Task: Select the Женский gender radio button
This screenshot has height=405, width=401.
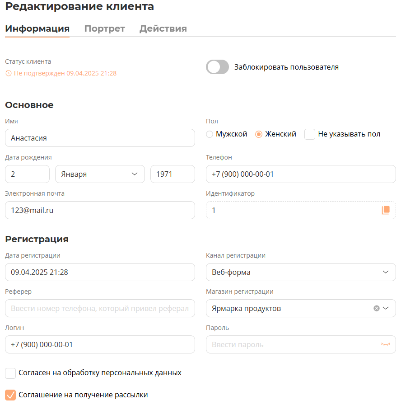Action: (259, 134)
